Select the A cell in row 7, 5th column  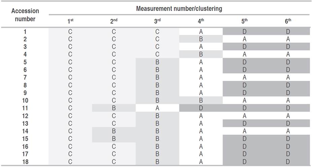(244, 77)
